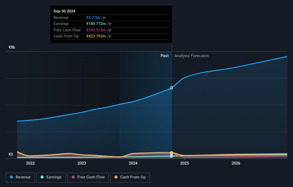The image size is (293, 187).
Task: Click the teal Earnings data point marker
Action: (171, 156)
